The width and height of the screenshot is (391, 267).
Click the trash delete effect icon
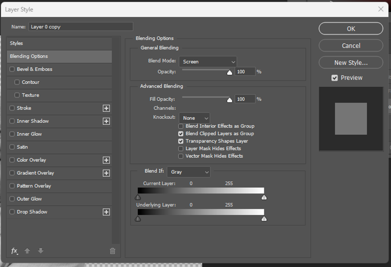click(x=112, y=251)
